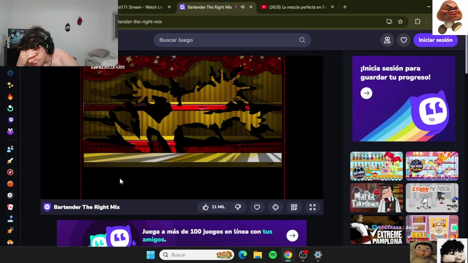Open the compass adventure games icon

pyautogui.click(x=10, y=172)
